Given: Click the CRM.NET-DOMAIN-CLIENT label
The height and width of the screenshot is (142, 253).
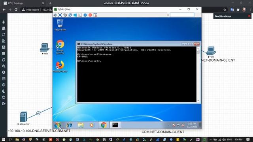Looking at the screenshot, I should 163,132.
